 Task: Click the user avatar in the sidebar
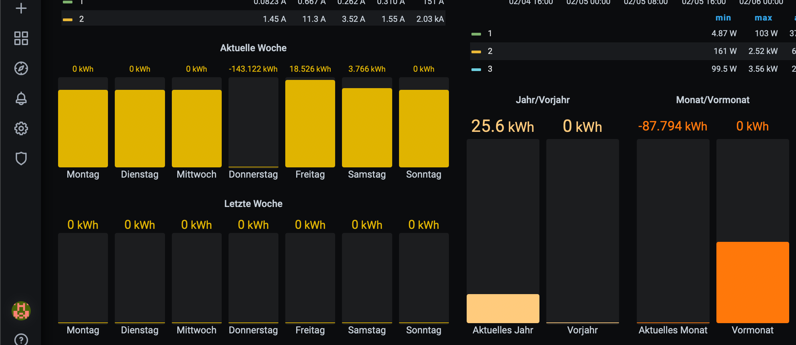click(x=21, y=310)
